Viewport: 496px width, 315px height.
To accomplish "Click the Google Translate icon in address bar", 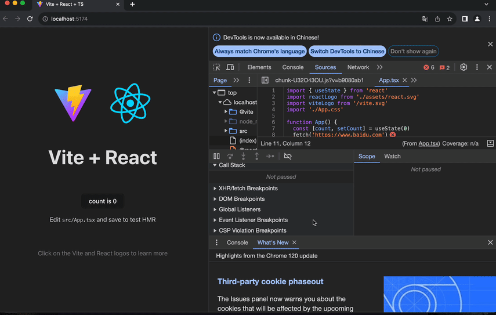I will click(x=425, y=19).
